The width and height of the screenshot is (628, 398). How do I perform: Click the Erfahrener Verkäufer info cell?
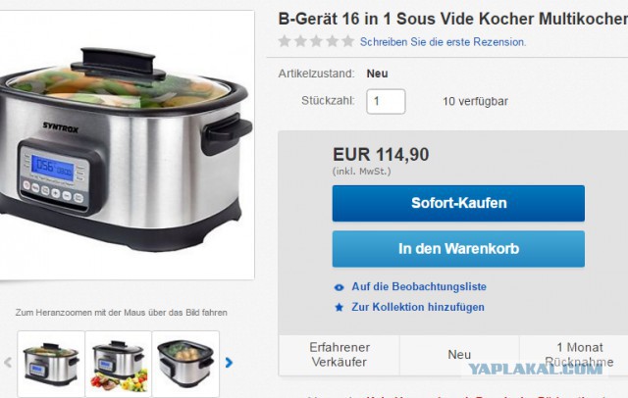(340, 355)
